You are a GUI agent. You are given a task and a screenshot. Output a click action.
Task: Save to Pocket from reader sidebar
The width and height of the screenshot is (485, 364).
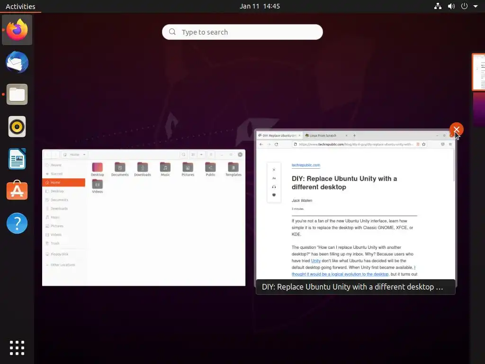pos(274,195)
